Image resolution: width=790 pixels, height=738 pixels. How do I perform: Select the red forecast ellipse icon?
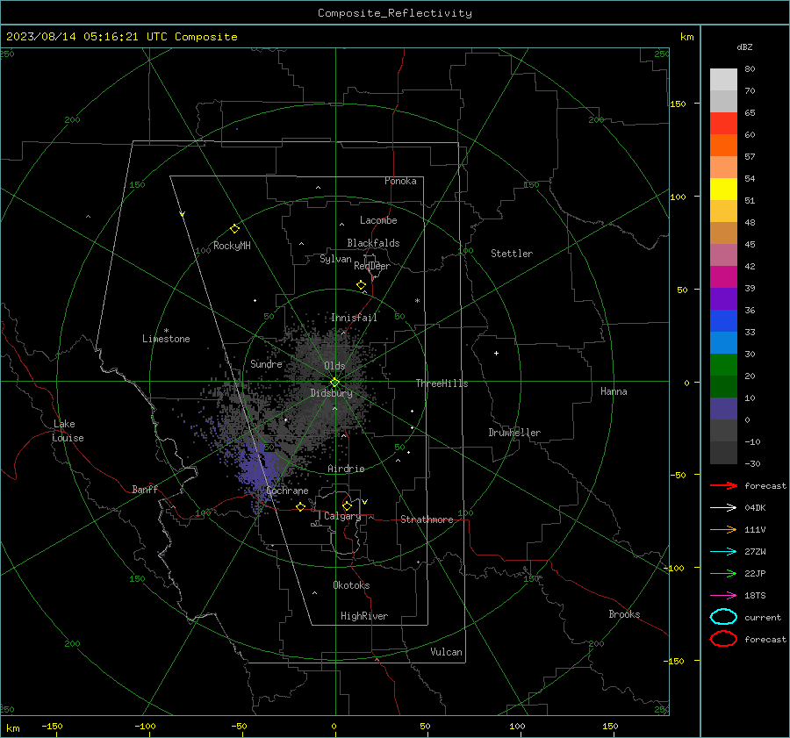723,639
